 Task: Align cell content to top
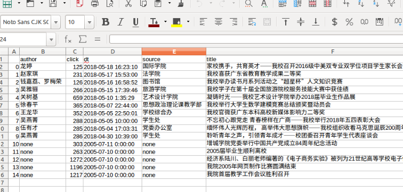[285, 22]
